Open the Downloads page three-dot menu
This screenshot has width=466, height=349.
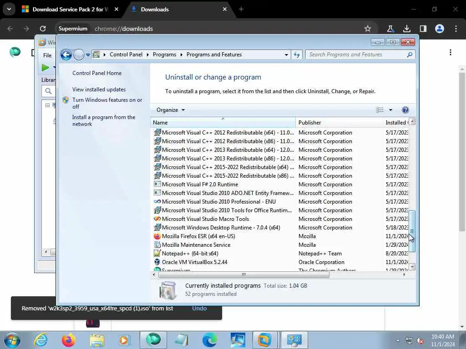click(451, 52)
